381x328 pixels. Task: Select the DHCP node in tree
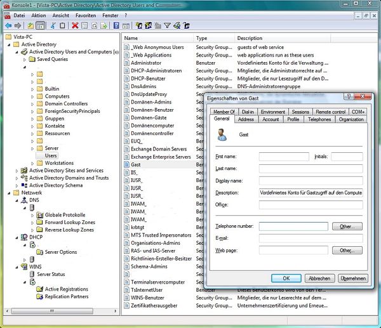coord(36,237)
